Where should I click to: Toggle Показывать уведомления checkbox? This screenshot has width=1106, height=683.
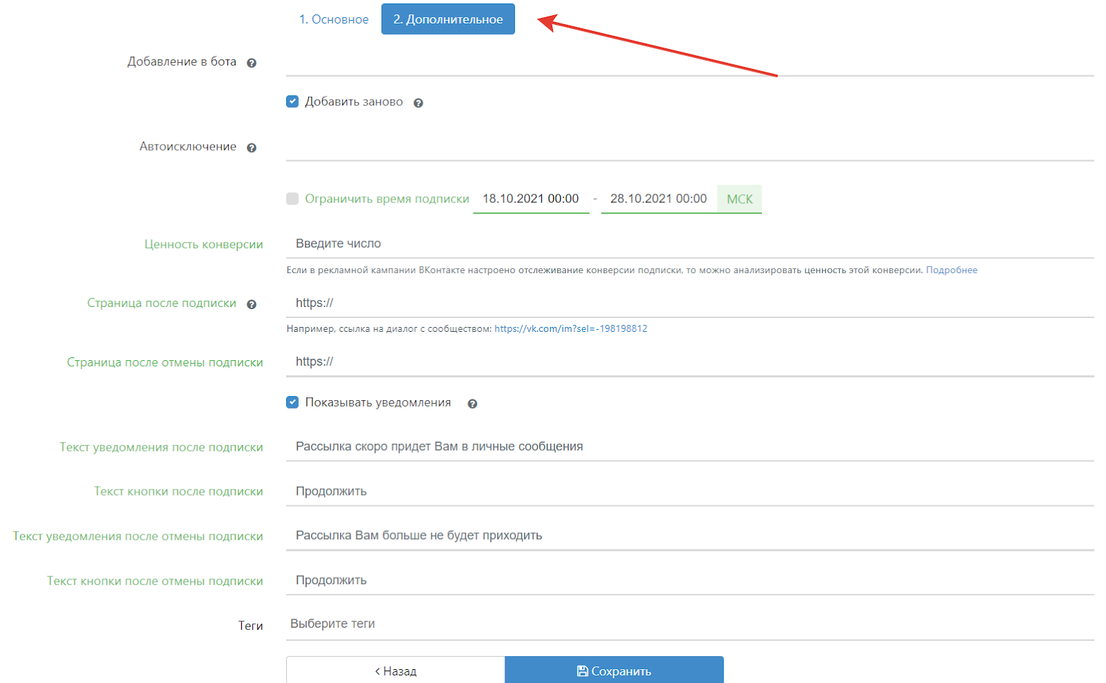coord(292,402)
